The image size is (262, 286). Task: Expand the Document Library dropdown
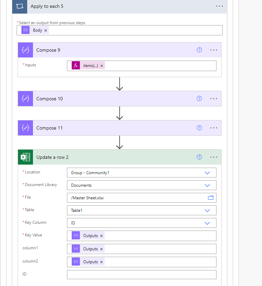[x=207, y=185]
